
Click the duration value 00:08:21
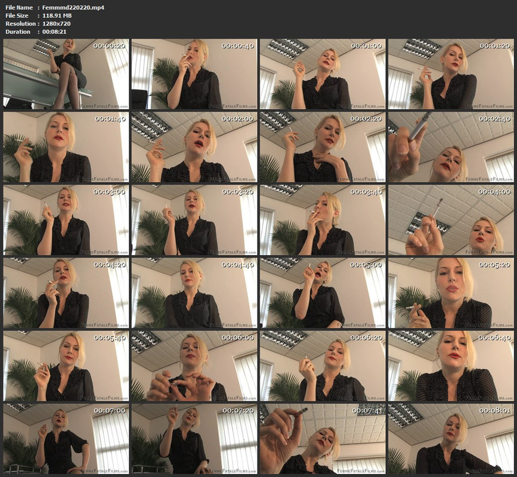pos(54,32)
